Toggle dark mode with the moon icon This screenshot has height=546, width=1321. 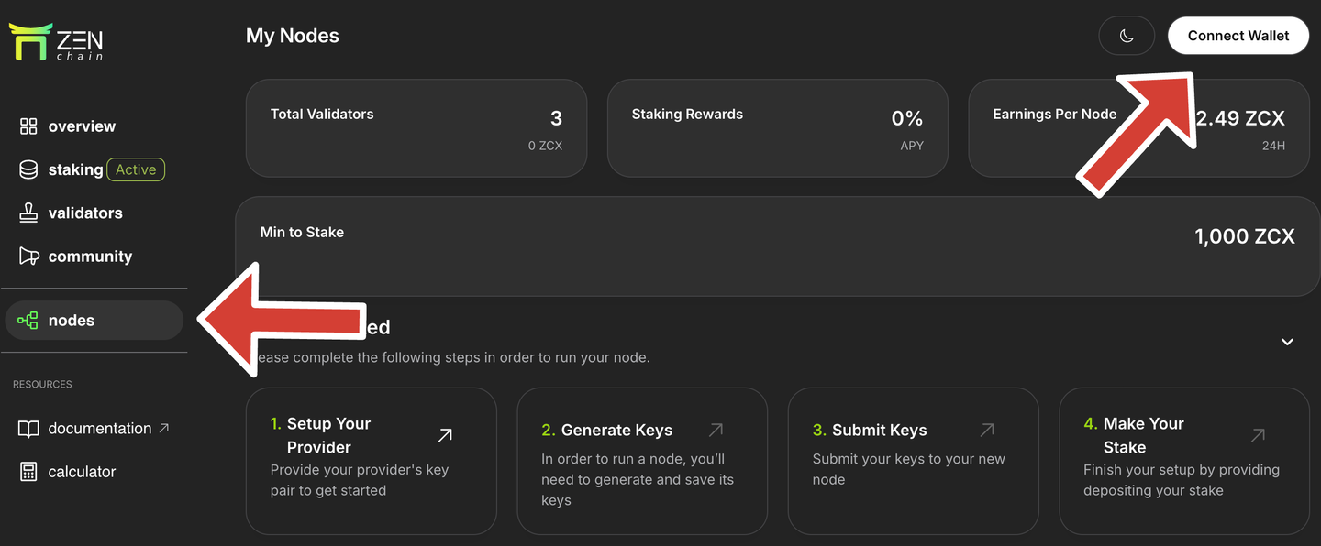(1127, 35)
